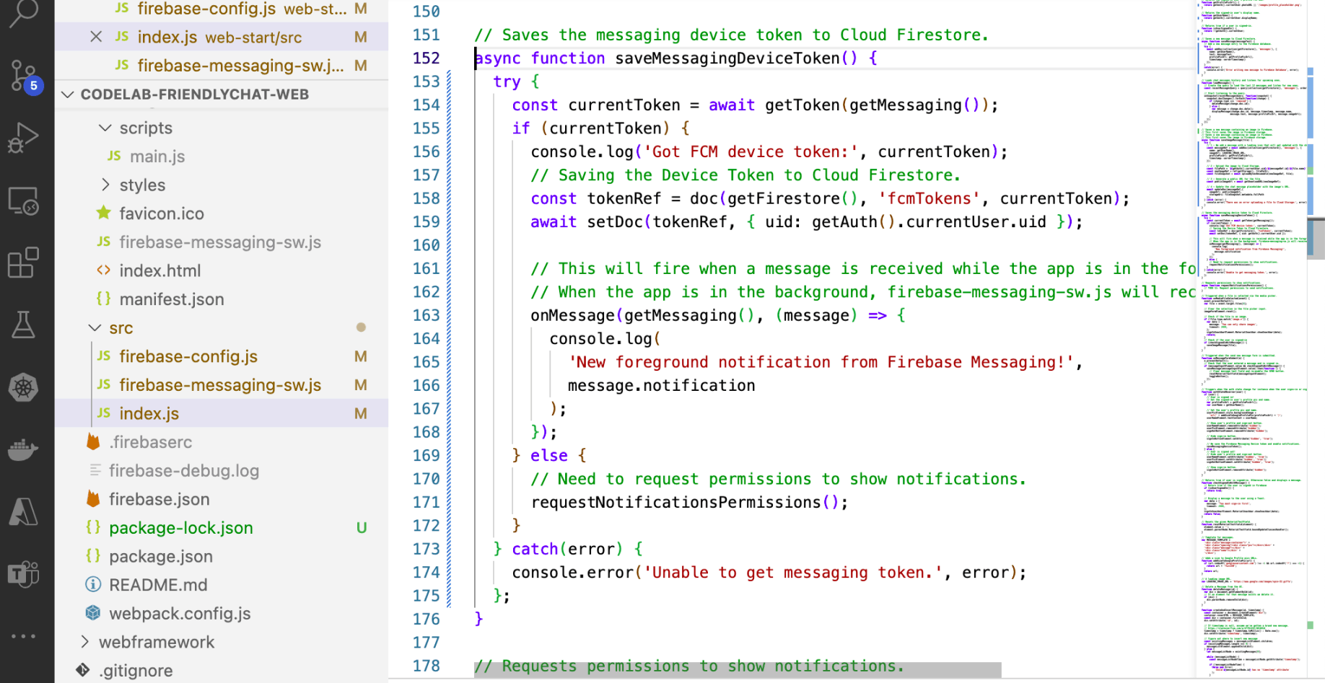Open package-lock.json file
Screen dimensions: 1325x683
click(x=180, y=528)
